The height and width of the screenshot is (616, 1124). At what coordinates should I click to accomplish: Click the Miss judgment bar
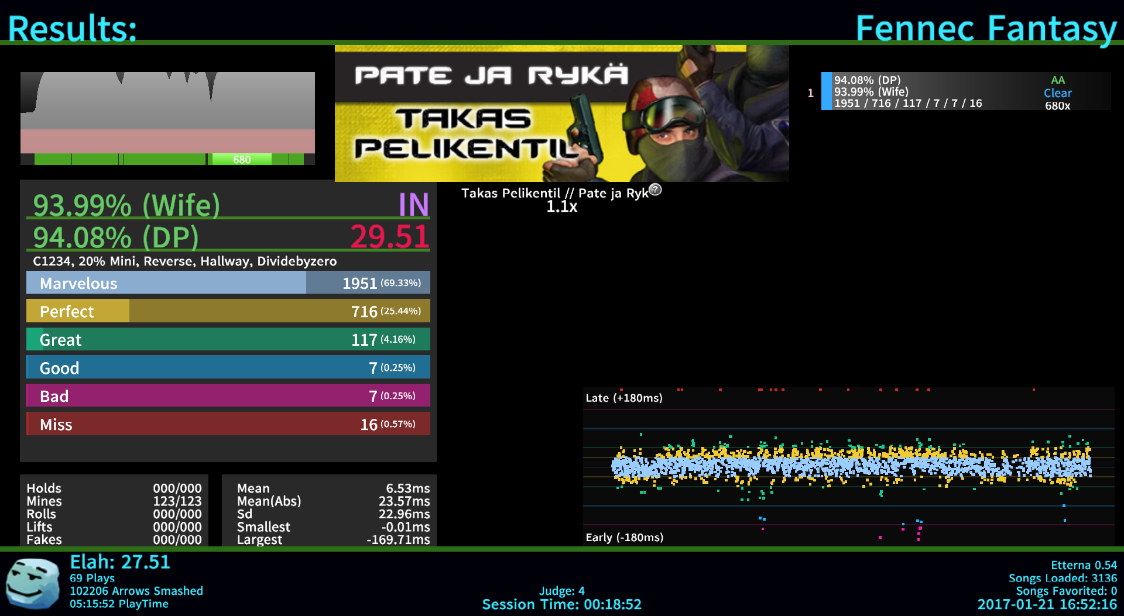pyautogui.click(x=228, y=424)
